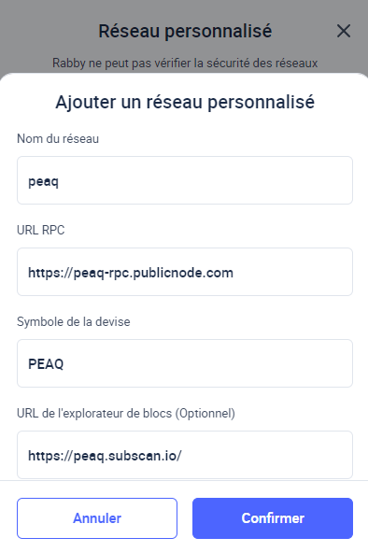Click the "Nom du réseau" label

(58, 139)
